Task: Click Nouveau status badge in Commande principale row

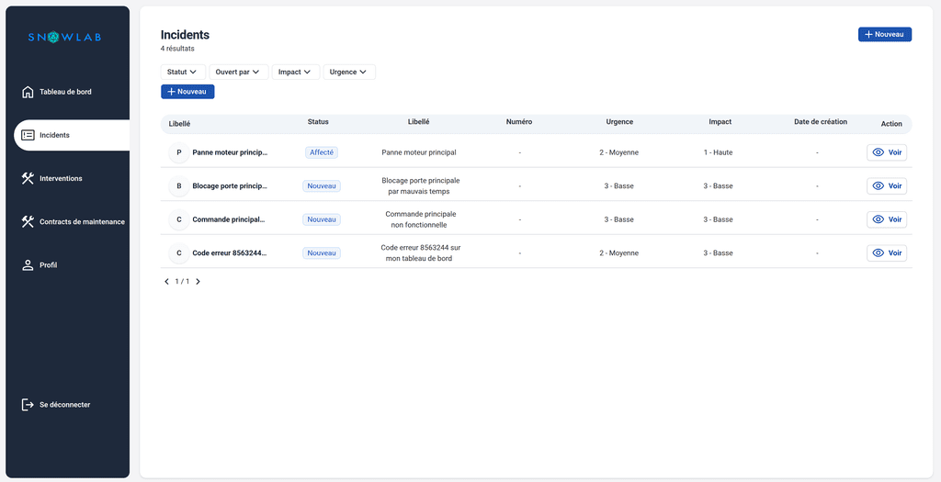Action: click(x=321, y=220)
